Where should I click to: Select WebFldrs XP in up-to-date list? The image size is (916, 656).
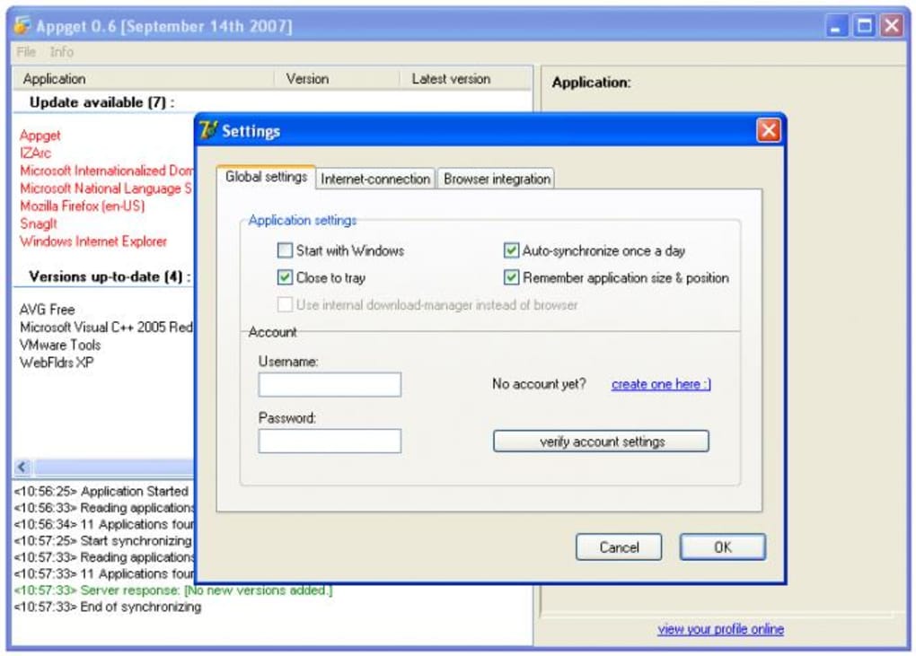click(x=56, y=362)
